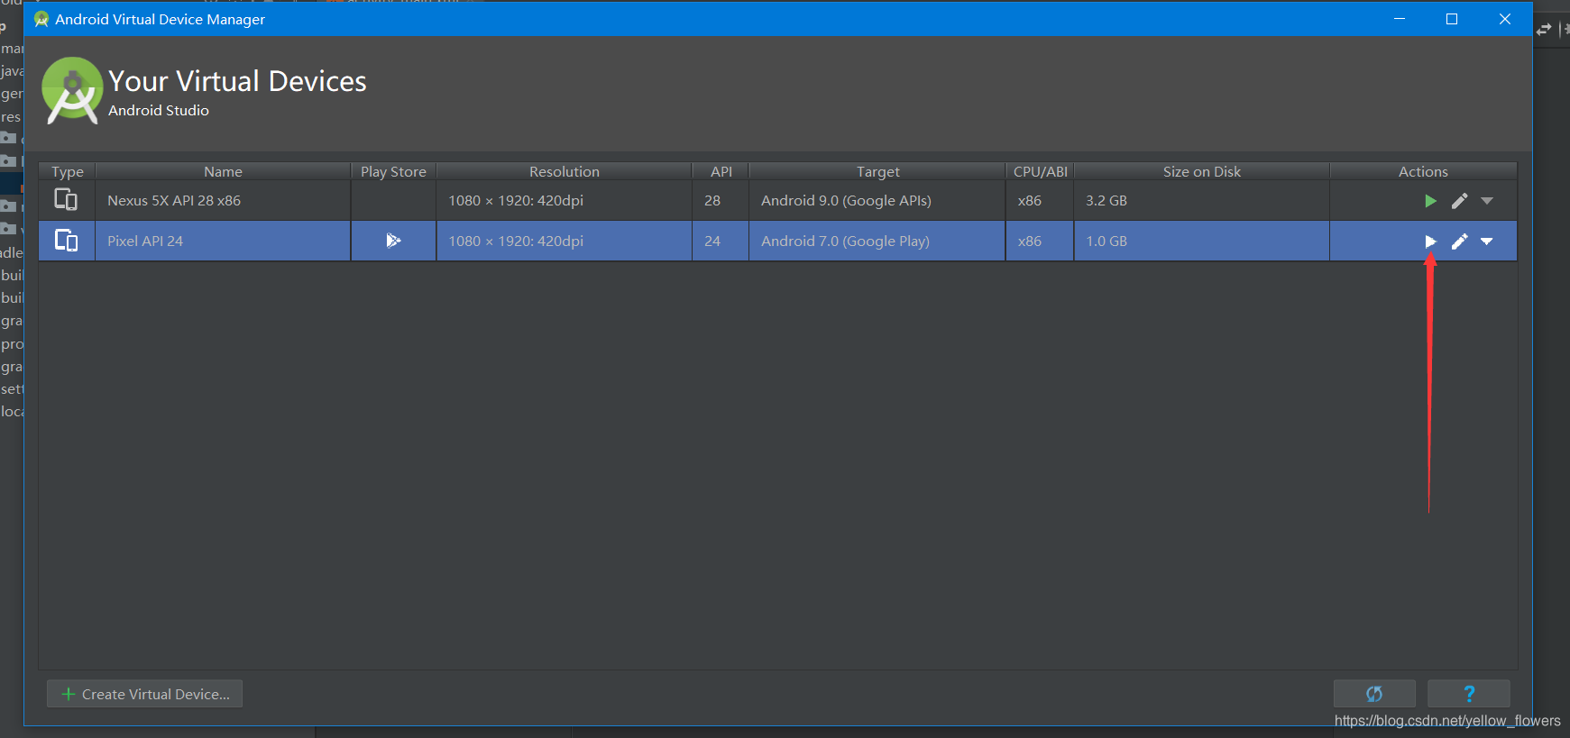Select the Nexus 5X API 28 x86 name cell
The image size is (1570, 738).
(x=223, y=200)
